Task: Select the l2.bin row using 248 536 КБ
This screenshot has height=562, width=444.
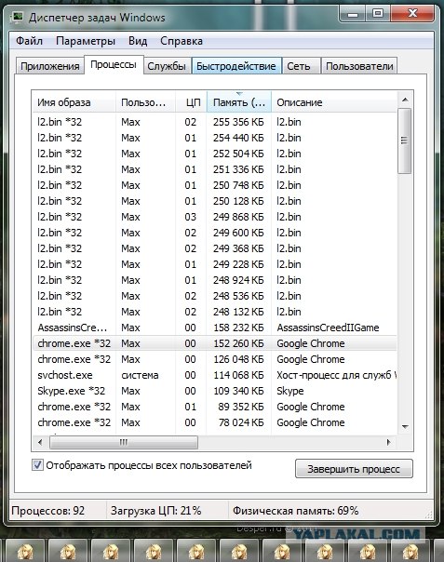Action: pos(214,296)
